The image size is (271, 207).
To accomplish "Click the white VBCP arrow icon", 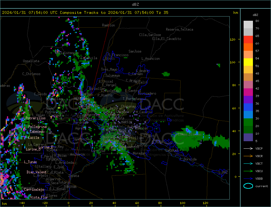I will 248,148.
